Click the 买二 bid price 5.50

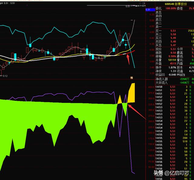(173, 34)
